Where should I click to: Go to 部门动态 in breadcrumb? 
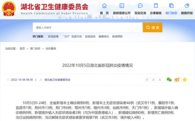pyautogui.click(x=35, y=49)
